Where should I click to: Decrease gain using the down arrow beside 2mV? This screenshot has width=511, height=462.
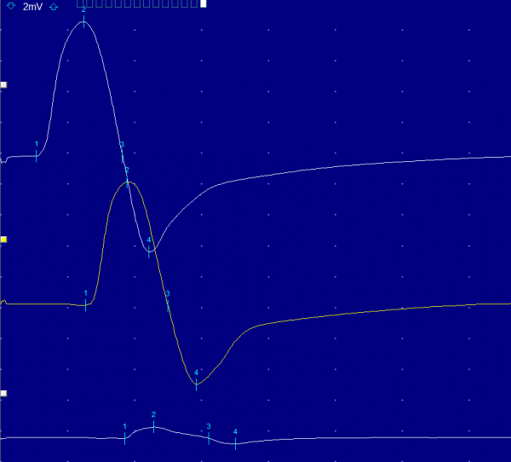(10, 5)
